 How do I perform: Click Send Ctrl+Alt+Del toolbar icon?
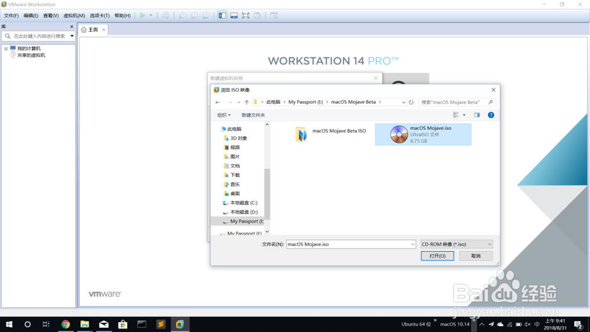[166, 15]
